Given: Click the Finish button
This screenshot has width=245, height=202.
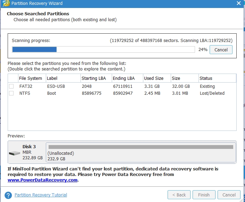Looking at the screenshot, I should (204, 195).
